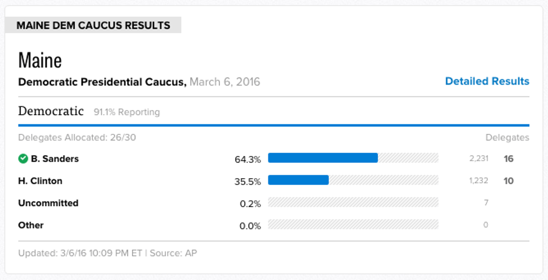Select the Uncommitted row label

tap(48, 203)
